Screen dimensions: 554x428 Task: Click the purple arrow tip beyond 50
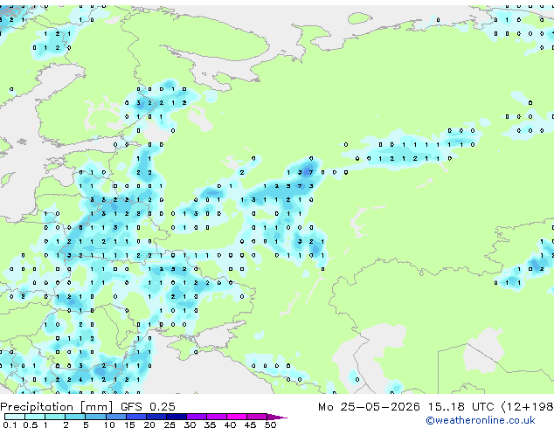coord(277,417)
